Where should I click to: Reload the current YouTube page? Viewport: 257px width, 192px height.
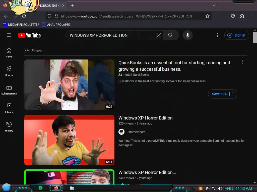(x=24, y=16)
